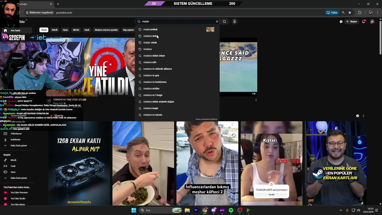Open Chrome three-dot menu
This screenshot has height=215, width=382.
[378, 13]
